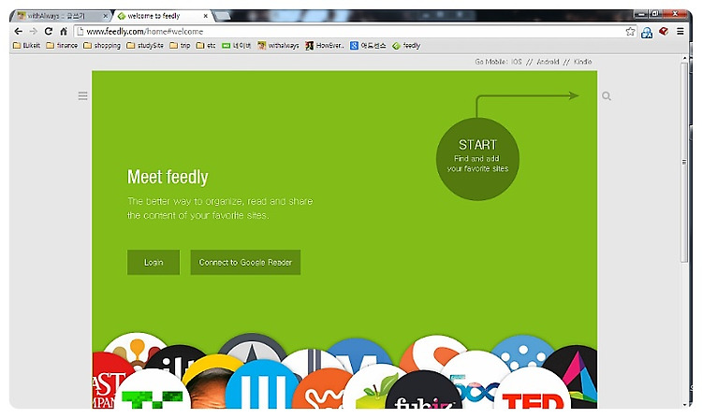The image size is (702, 418).
Task: Click the vertical page scrollbar thumb
Action: tap(683, 163)
